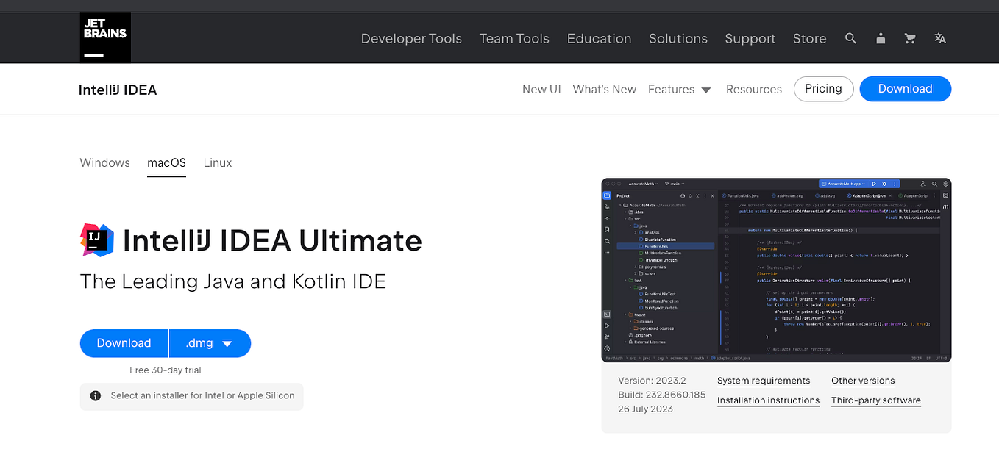Screen dimensions: 999x460
Task: Click the account profile icon
Action: click(x=881, y=38)
